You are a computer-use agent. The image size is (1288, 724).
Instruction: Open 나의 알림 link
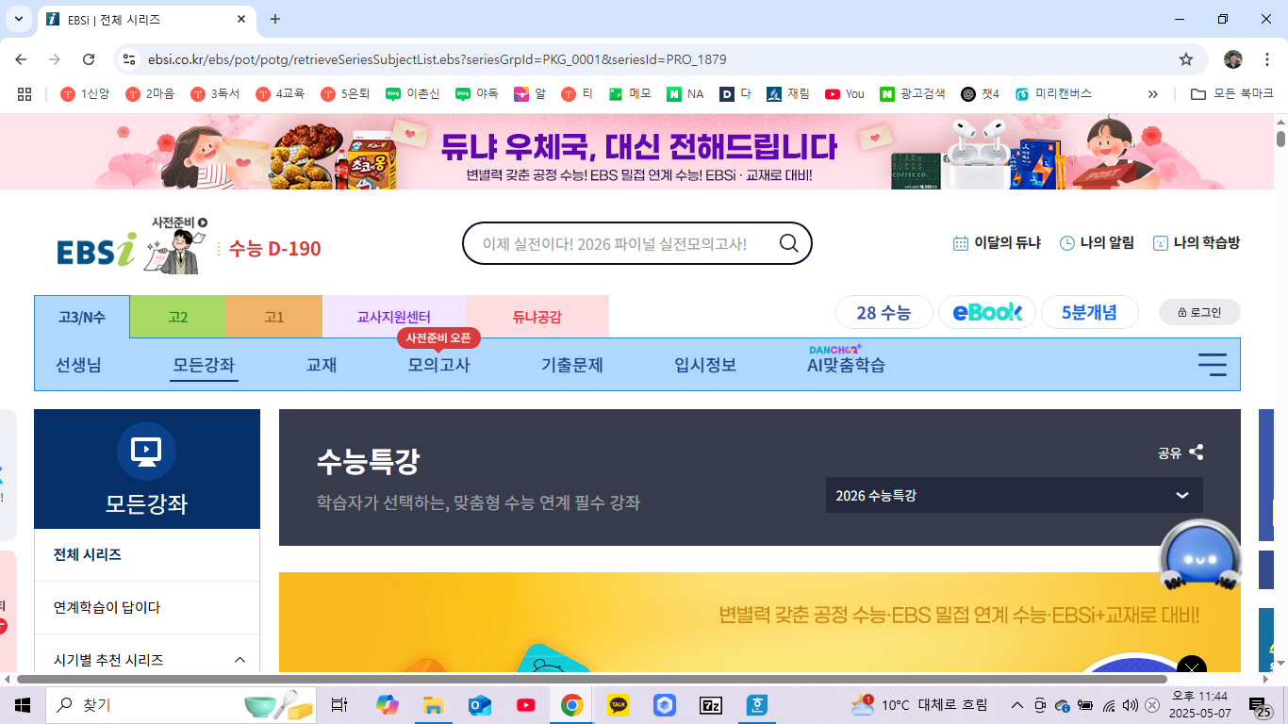(x=1097, y=243)
